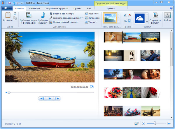Click the Вставить (Paste) icon
Screen dimensions: 175x129
tap(8, 16)
